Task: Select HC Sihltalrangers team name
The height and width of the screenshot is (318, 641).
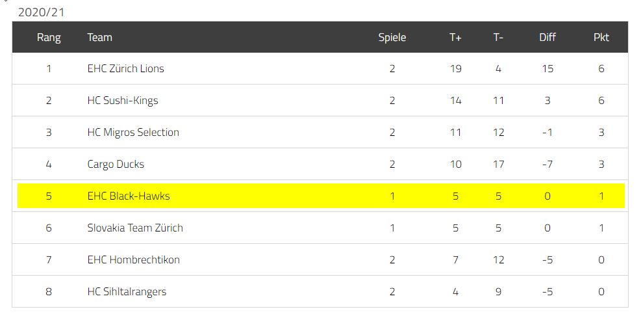Action: pyautogui.click(x=127, y=291)
